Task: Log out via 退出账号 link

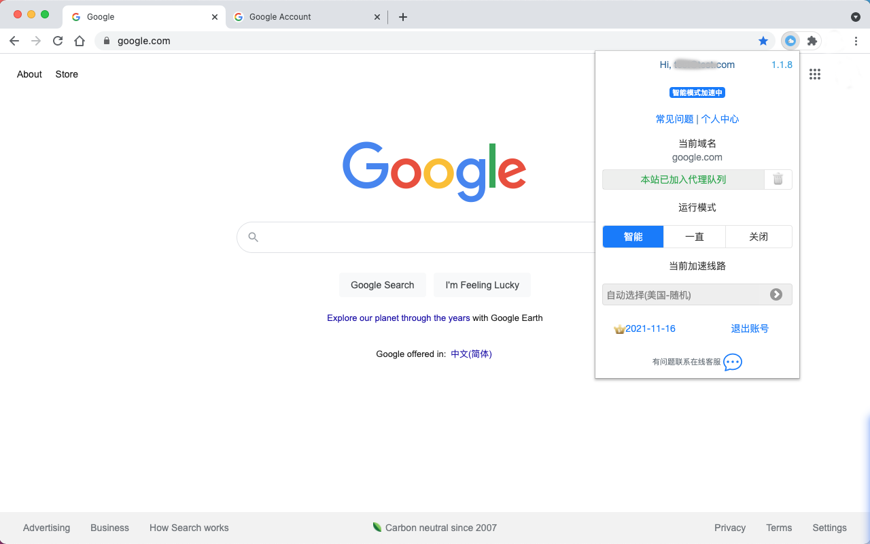Action: pos(750,328)
